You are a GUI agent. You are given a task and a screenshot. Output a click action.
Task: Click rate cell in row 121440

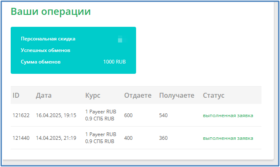[x=101, y=138]
